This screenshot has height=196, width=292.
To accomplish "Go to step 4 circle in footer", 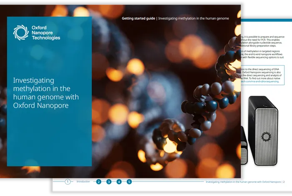I will click(119, 182).
